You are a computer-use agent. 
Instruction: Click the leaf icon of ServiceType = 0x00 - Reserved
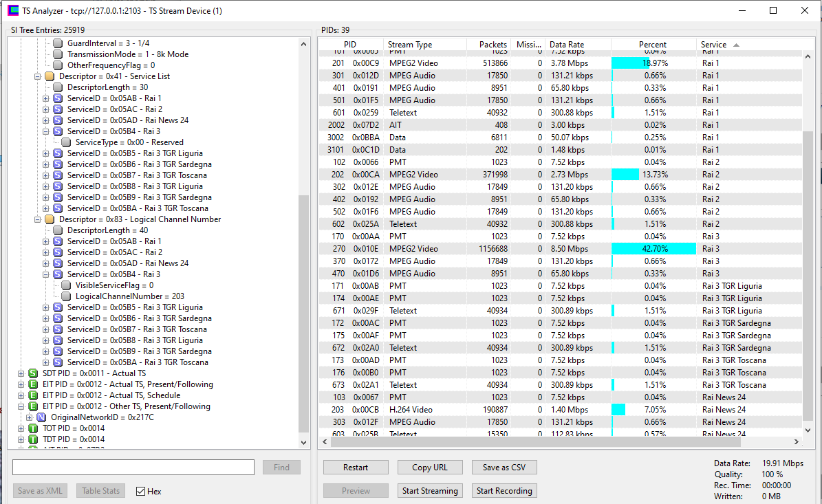66,142
